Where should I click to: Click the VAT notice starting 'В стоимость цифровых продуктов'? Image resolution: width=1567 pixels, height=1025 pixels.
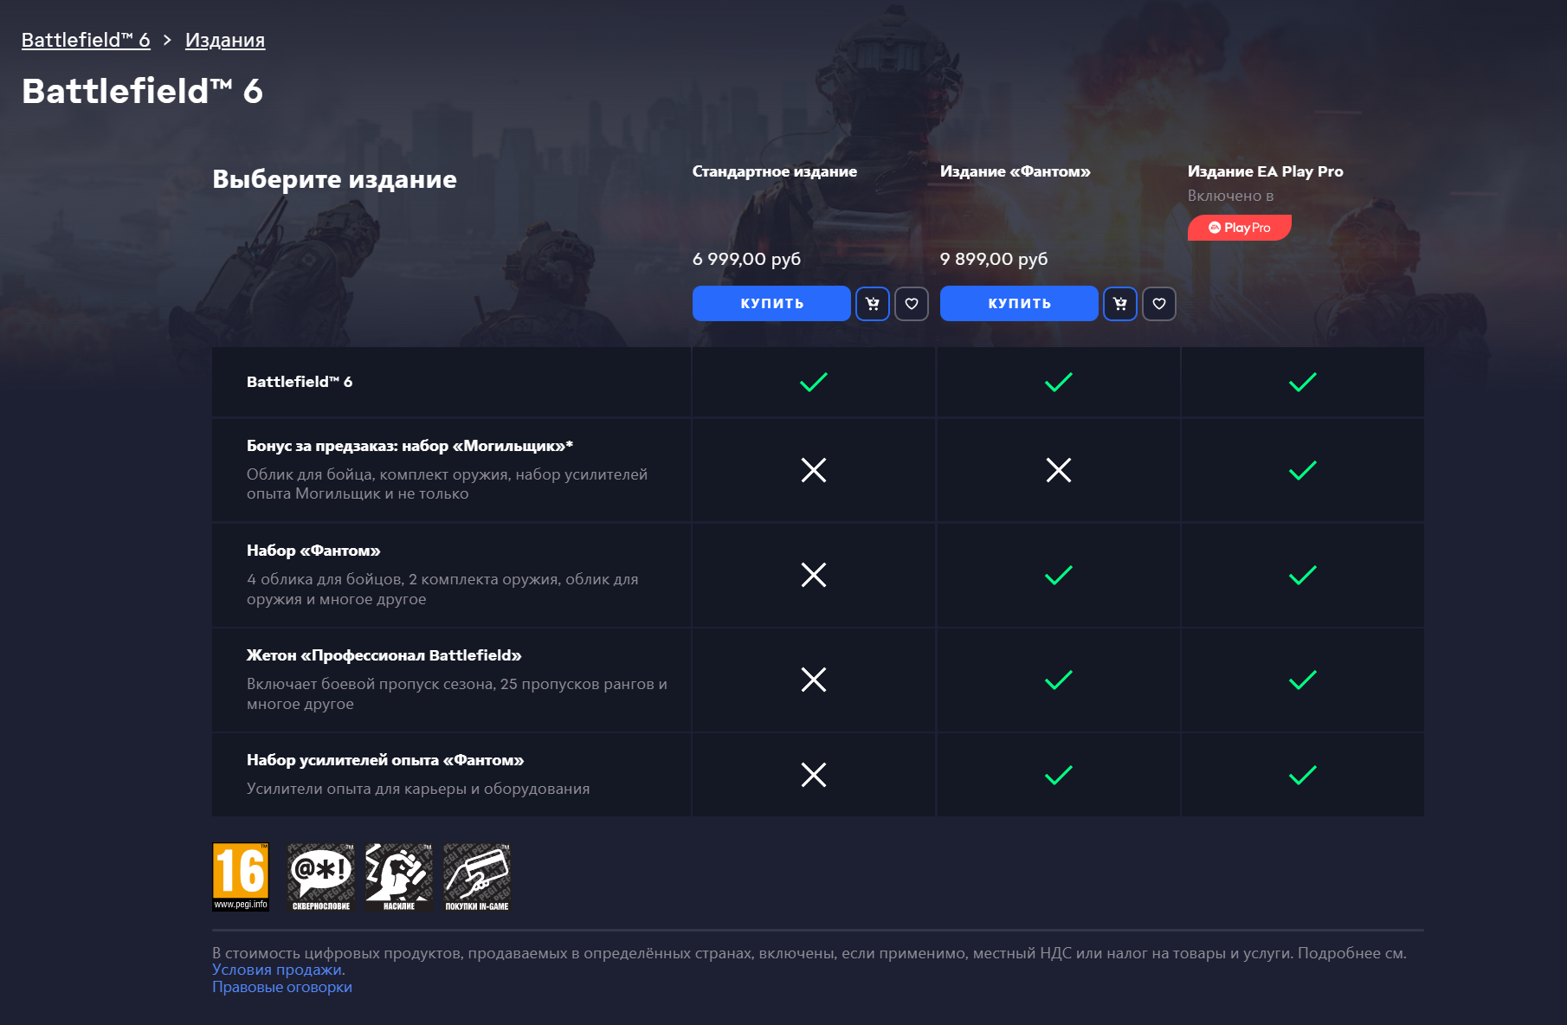point(809,953)
